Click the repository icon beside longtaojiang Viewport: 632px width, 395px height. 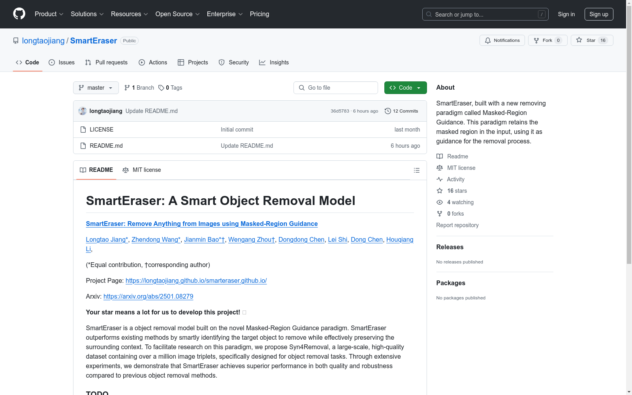pos(16,41)
